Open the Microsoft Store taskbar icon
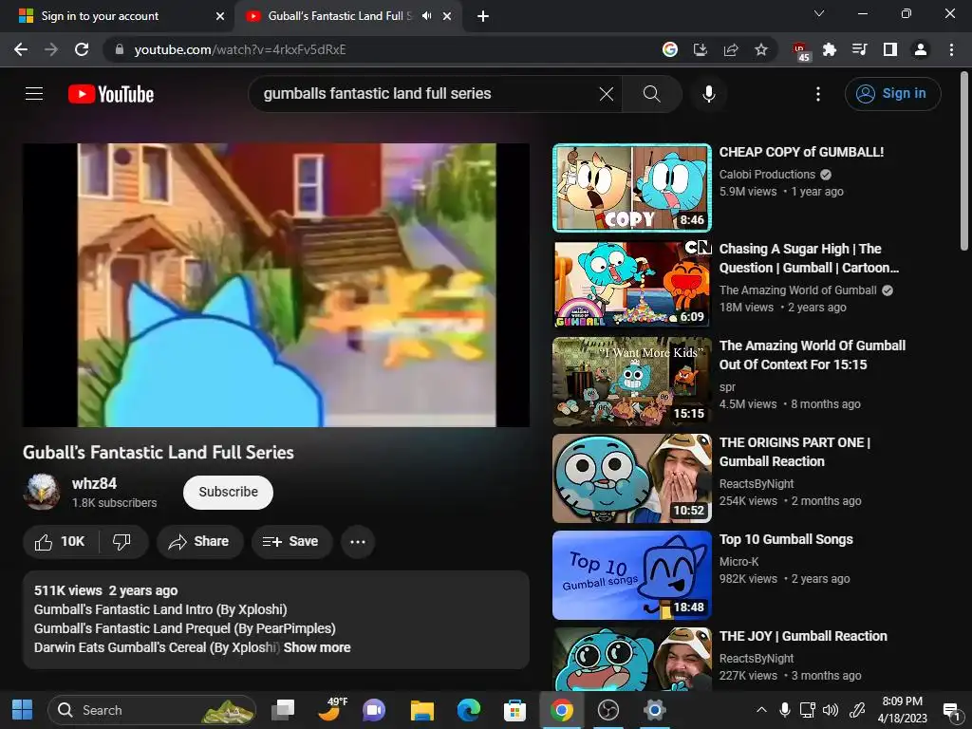The height and width of the screenshot is (729, 972). (x=515, y=710)
